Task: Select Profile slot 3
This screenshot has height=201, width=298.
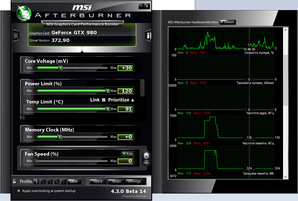Action: coord(50,182)
